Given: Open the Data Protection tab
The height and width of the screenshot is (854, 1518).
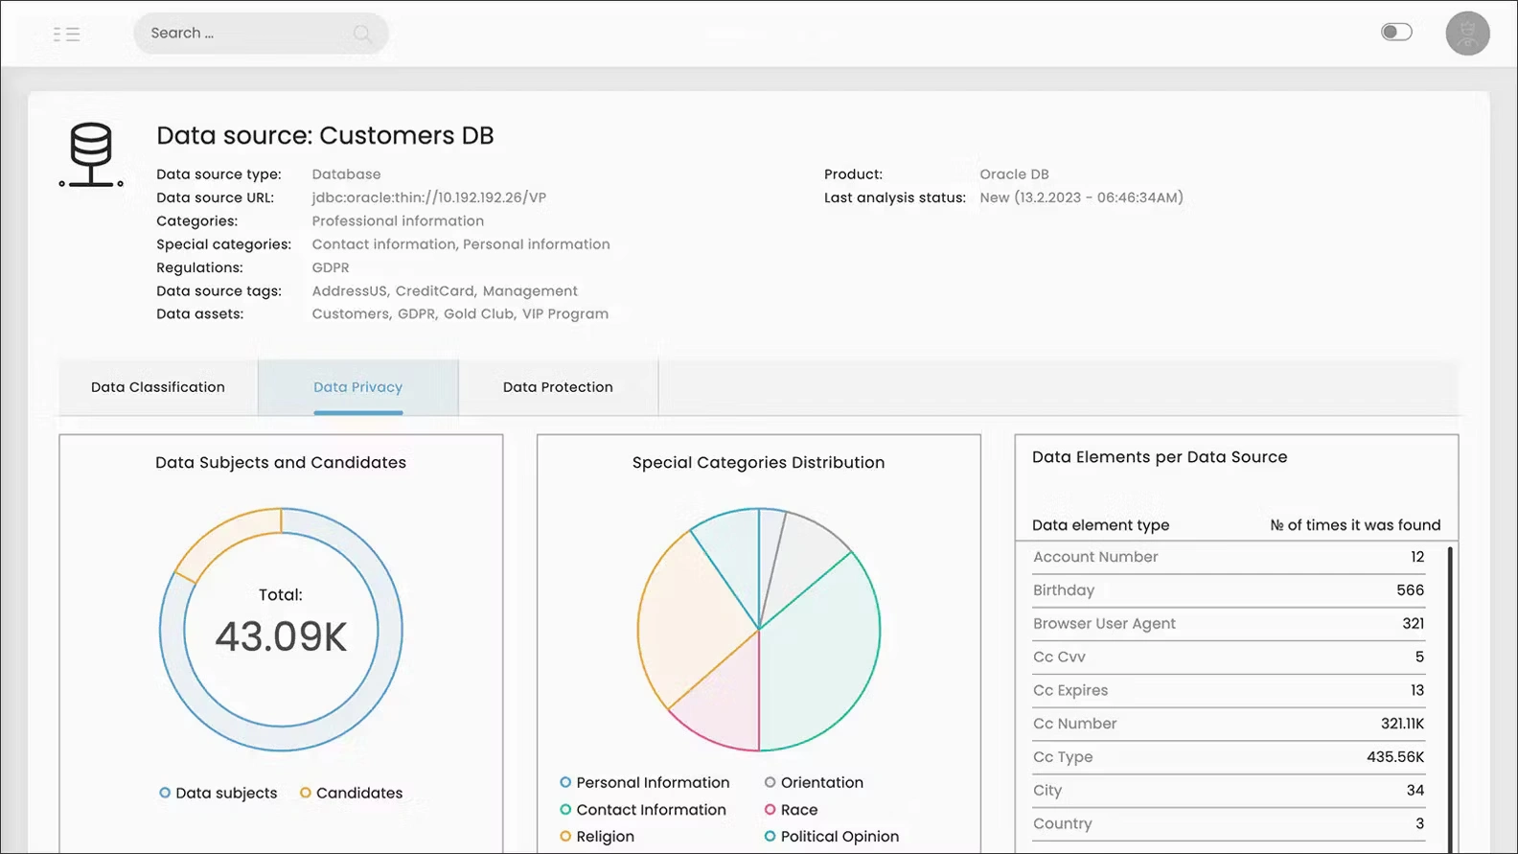Looking at the screenshot, I should 558,387.
